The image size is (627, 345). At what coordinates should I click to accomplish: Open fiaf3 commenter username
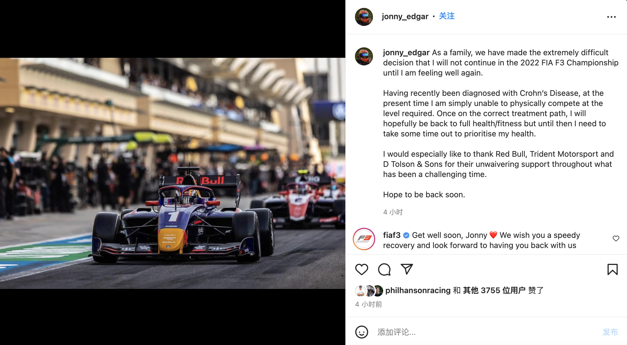392,235
